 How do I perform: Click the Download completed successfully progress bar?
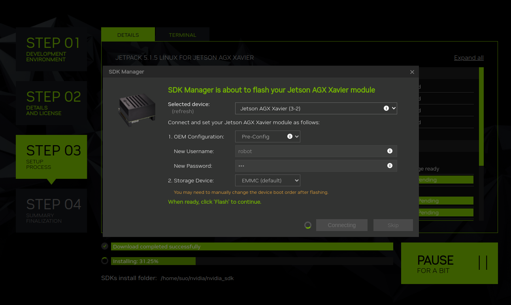[252, 246]
